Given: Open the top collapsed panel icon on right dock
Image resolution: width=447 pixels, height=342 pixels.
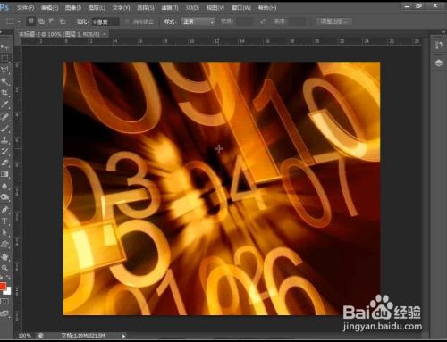Looking at the screenshot, I should pyautogui.click(x=439, y=46).
